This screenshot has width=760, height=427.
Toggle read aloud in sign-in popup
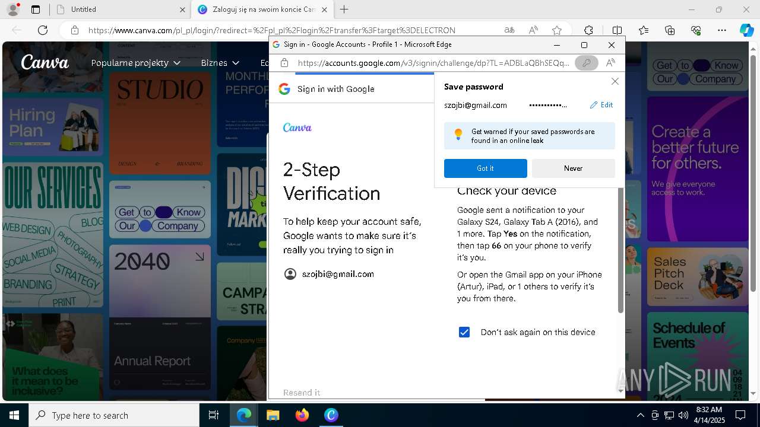610,63
